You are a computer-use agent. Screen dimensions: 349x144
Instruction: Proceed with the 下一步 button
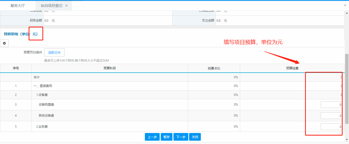pos(181,137)
